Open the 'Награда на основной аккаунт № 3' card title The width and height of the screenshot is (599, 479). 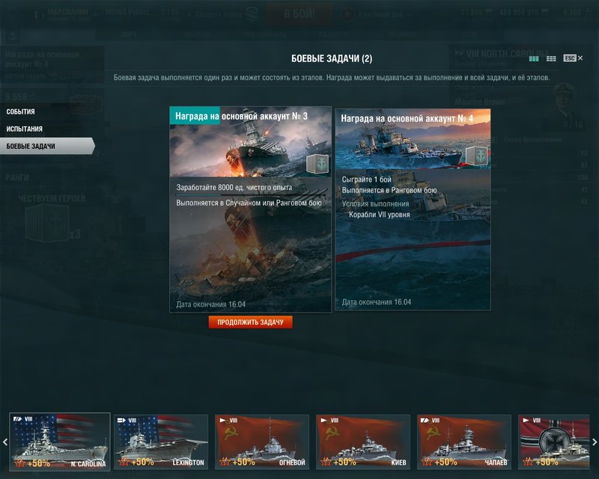pyautogui.click(x=241, y=116)
